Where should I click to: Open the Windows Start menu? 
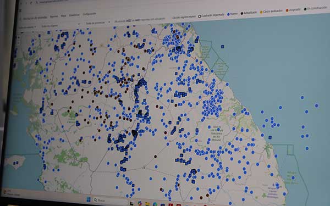pyautogui.click(x=89, y=199)
